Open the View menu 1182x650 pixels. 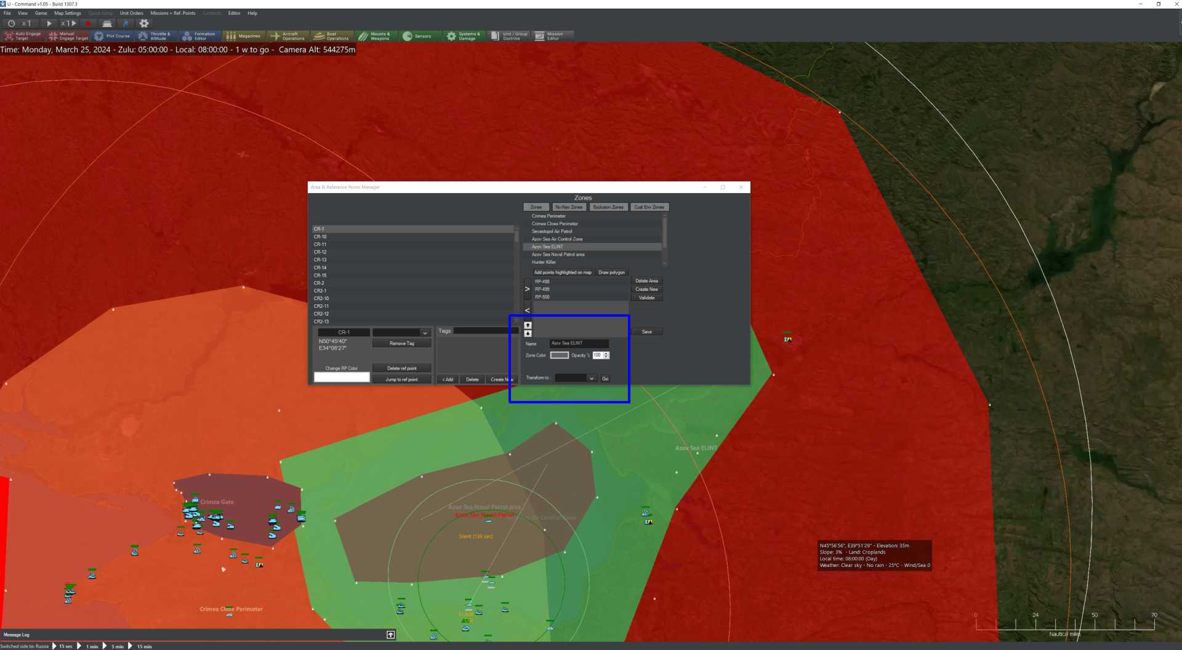coord(23,13)
